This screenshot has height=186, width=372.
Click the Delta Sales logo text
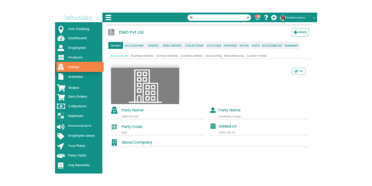pos(78,18)
